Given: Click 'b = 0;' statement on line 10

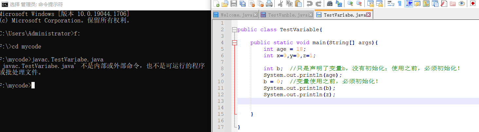Looking at the screenshot, I should [273, 82].
